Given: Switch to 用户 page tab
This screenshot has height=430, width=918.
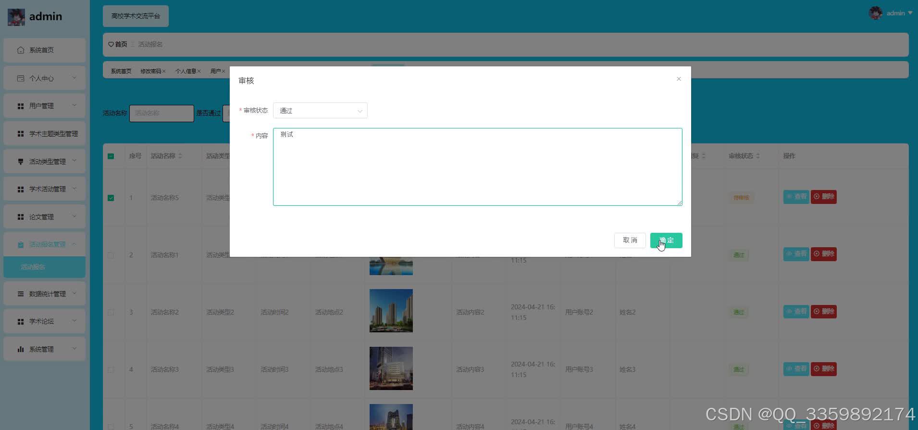Looking at the screenshot, I should tap(216, 71).
